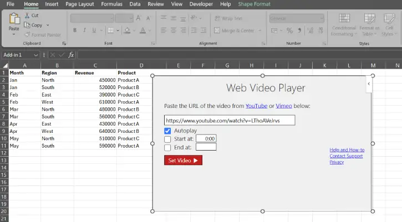
Task: Click the video URL input field
Action: tap(230, 120)
